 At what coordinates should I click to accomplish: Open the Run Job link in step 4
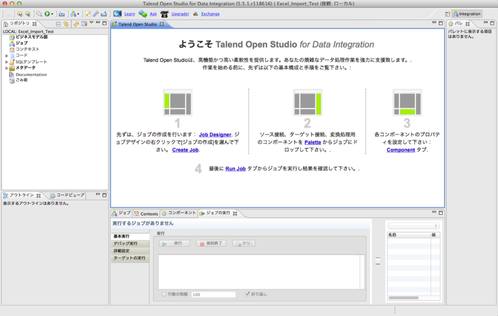(236, 169)
